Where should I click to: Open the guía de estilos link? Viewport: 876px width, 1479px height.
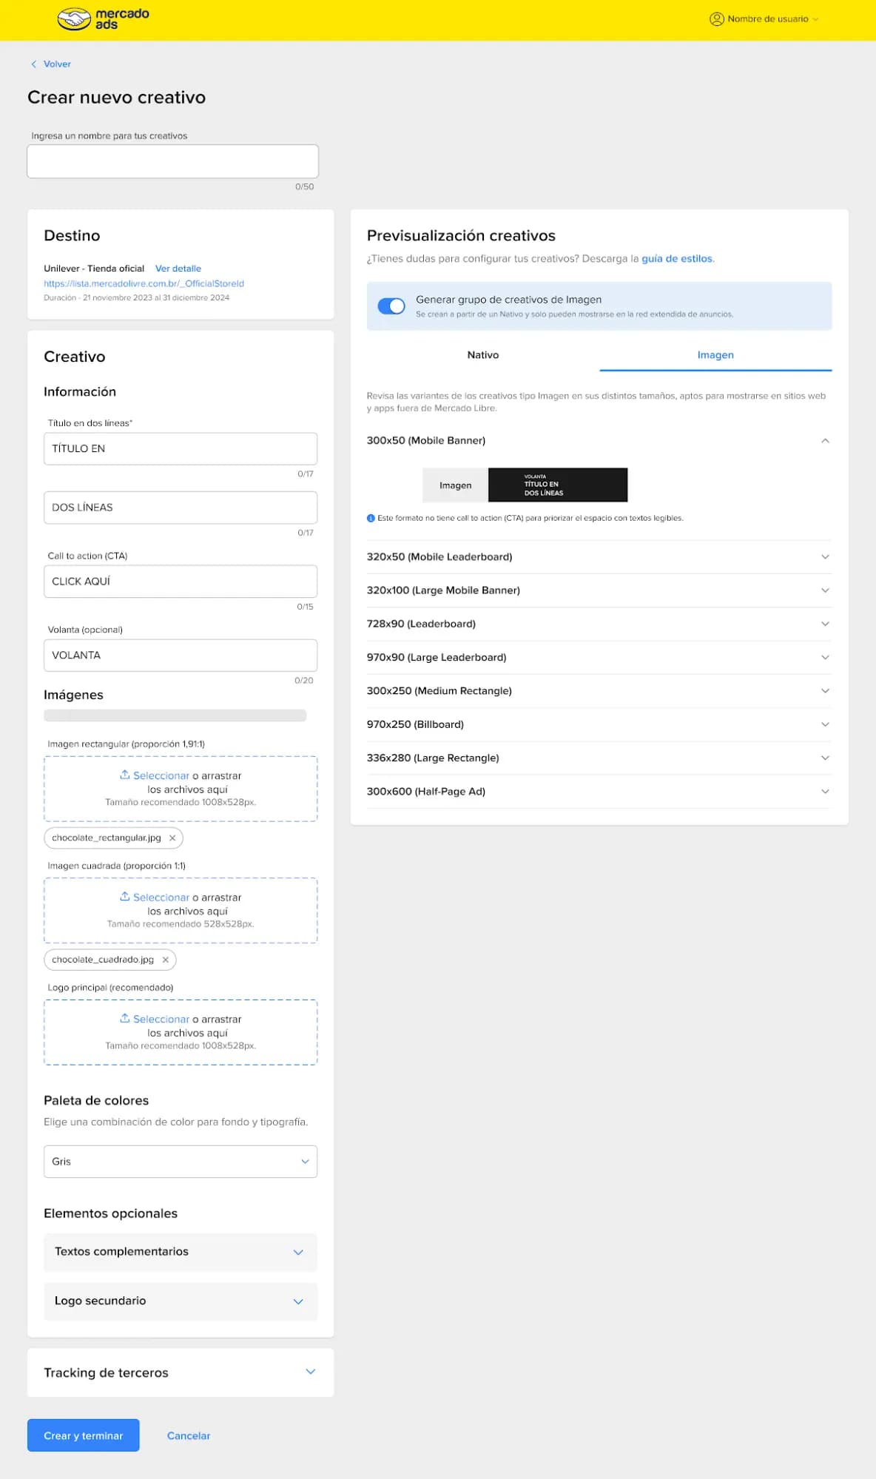(x=677, y=259)
